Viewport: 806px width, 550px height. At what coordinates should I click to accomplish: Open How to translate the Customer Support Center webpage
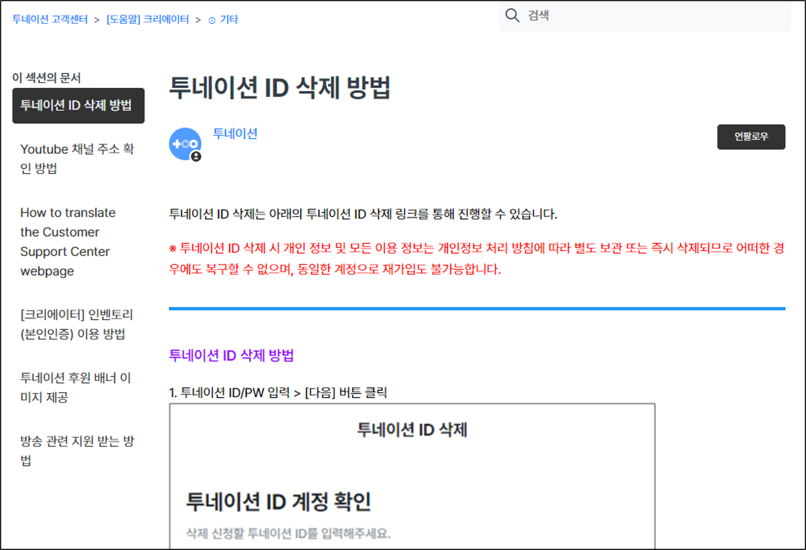coord(68,242)
